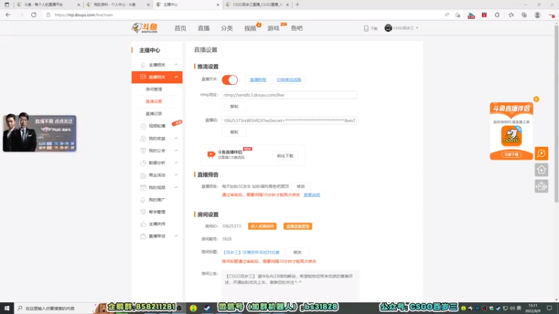This screenshot has height=314, width=559.
Task: Open the browser profile icon
Action: 537,15
